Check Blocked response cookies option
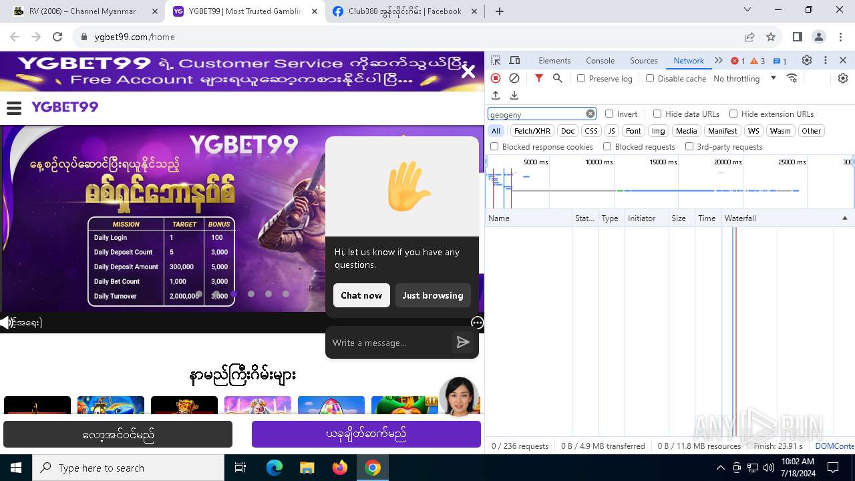 494,146
